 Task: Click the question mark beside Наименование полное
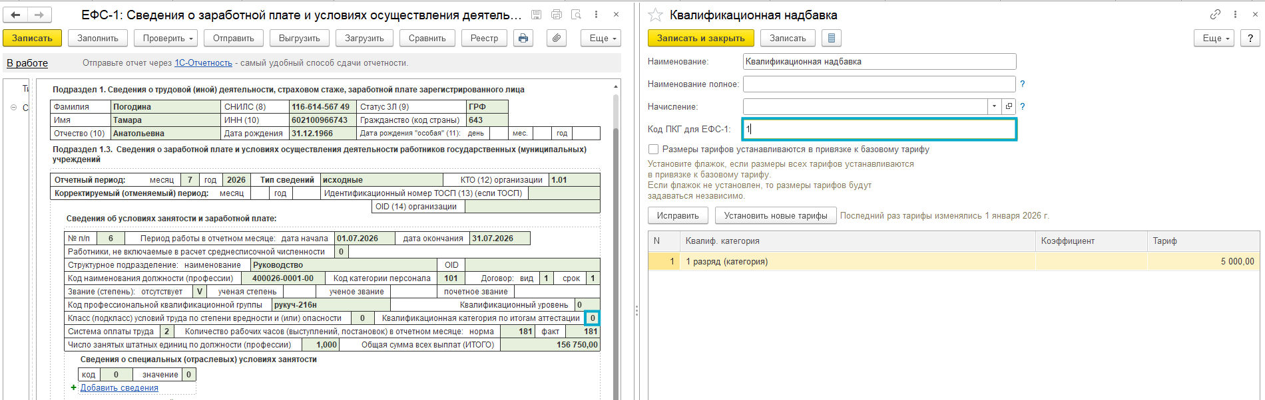point(1023,84)
